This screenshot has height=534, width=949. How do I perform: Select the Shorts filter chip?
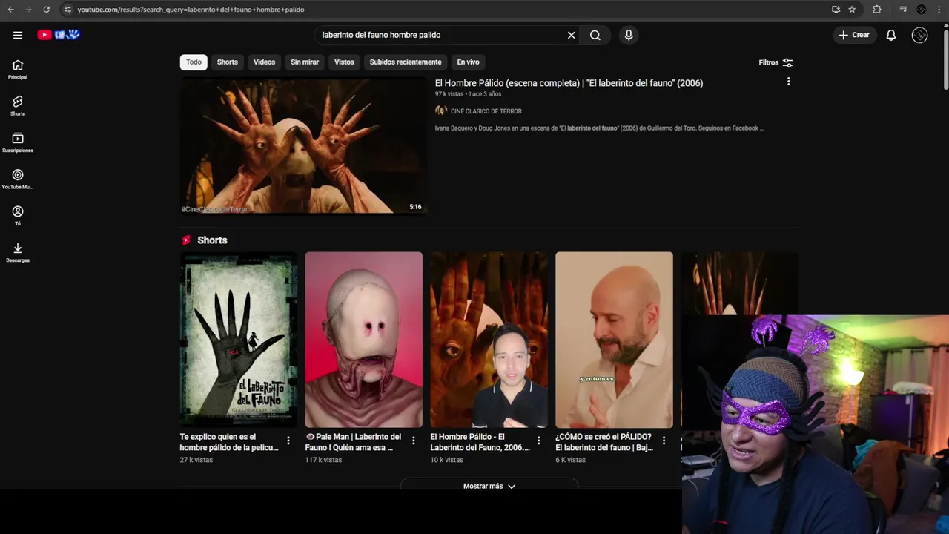[228, 62]
